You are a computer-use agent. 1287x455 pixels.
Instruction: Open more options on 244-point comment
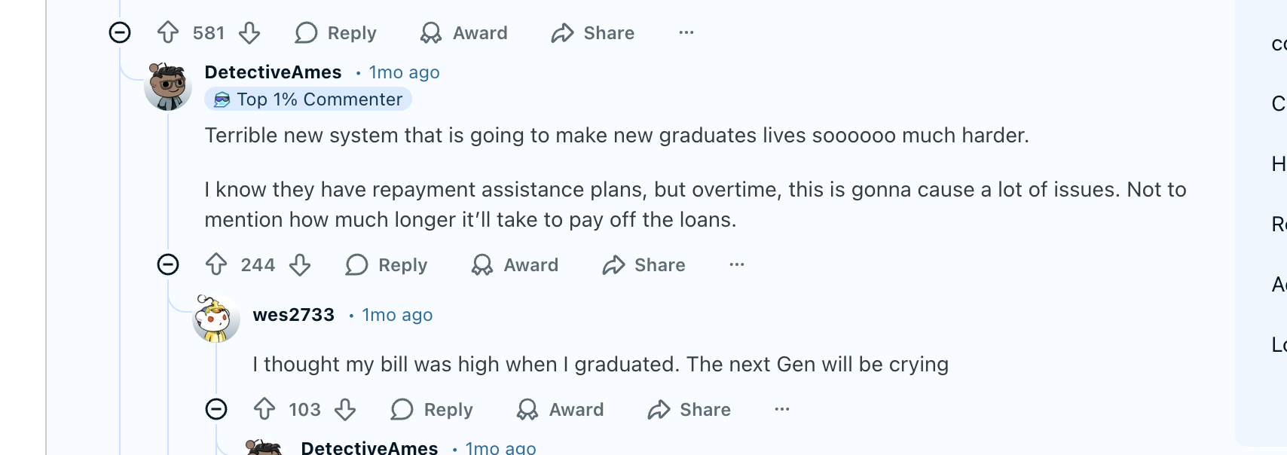[x=737, y=264]
